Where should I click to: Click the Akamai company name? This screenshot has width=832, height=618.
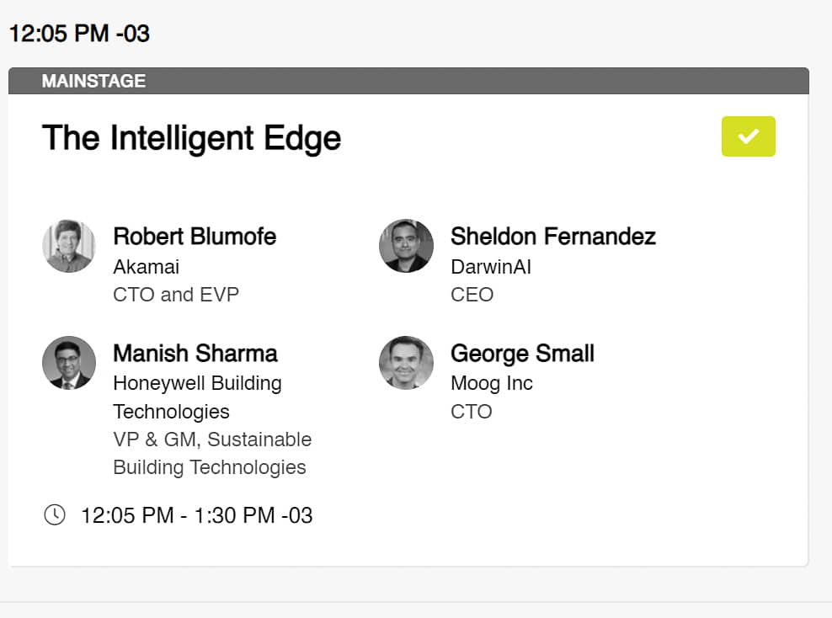point(146,267)
